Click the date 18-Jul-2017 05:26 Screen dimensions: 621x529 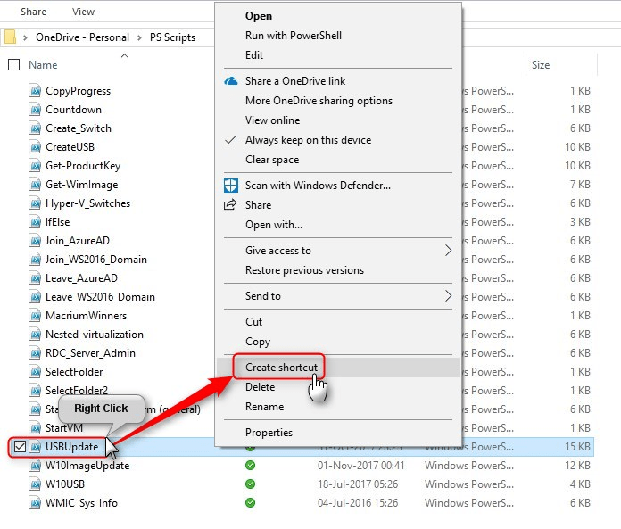[x=358, y=484]
